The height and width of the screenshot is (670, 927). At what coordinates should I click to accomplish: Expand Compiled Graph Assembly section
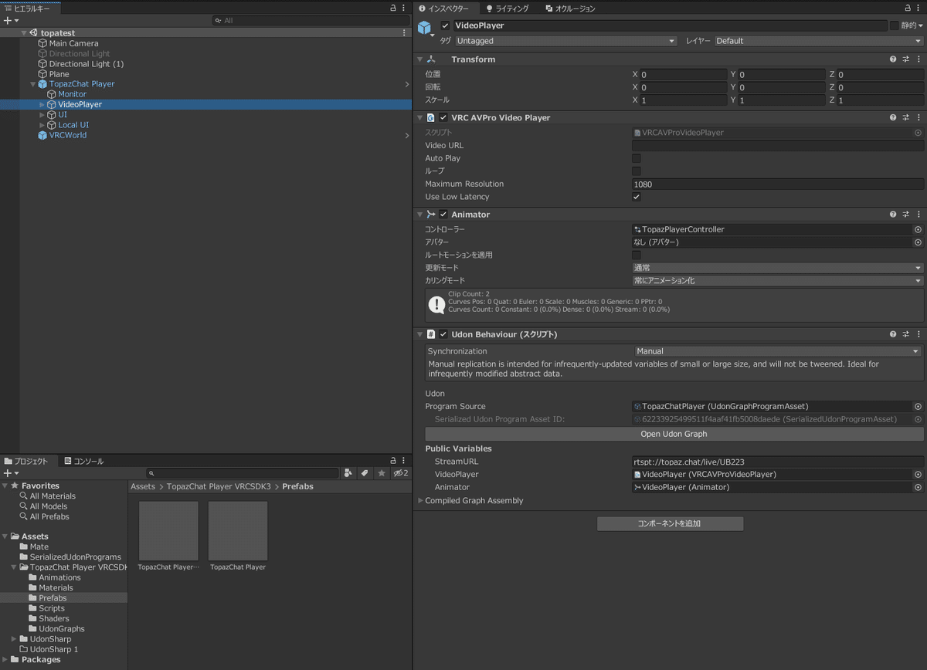coord(421,501)
